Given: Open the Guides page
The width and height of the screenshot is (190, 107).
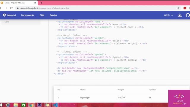Looking at the screenshot, I should pyautogui.click(x=53, y=15).
